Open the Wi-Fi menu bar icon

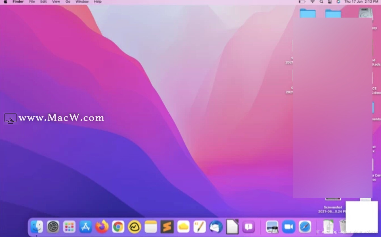point(313,2)
